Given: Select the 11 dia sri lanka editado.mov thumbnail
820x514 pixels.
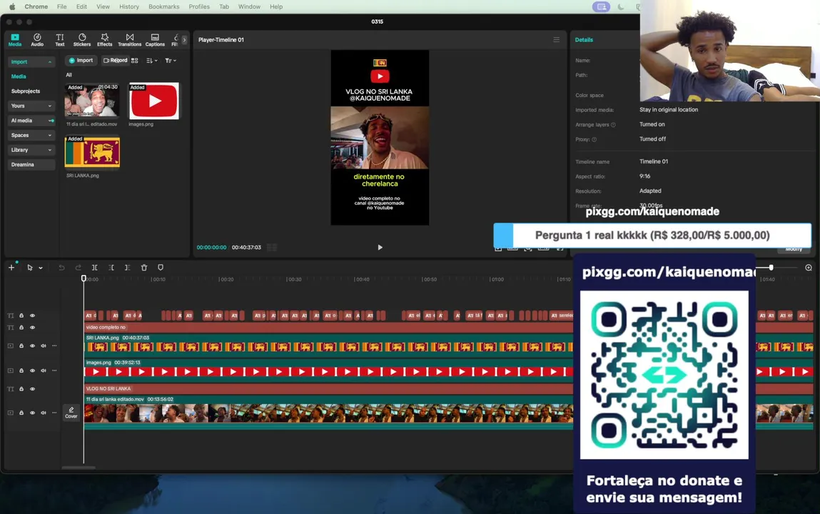Looking at the screenshot, I should (92, 101).
